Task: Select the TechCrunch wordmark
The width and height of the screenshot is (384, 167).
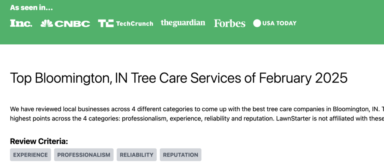Action: coord(135,24)
